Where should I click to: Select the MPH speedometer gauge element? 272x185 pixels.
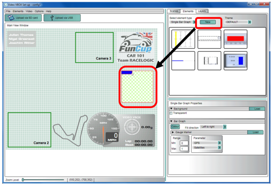[103, 128]
